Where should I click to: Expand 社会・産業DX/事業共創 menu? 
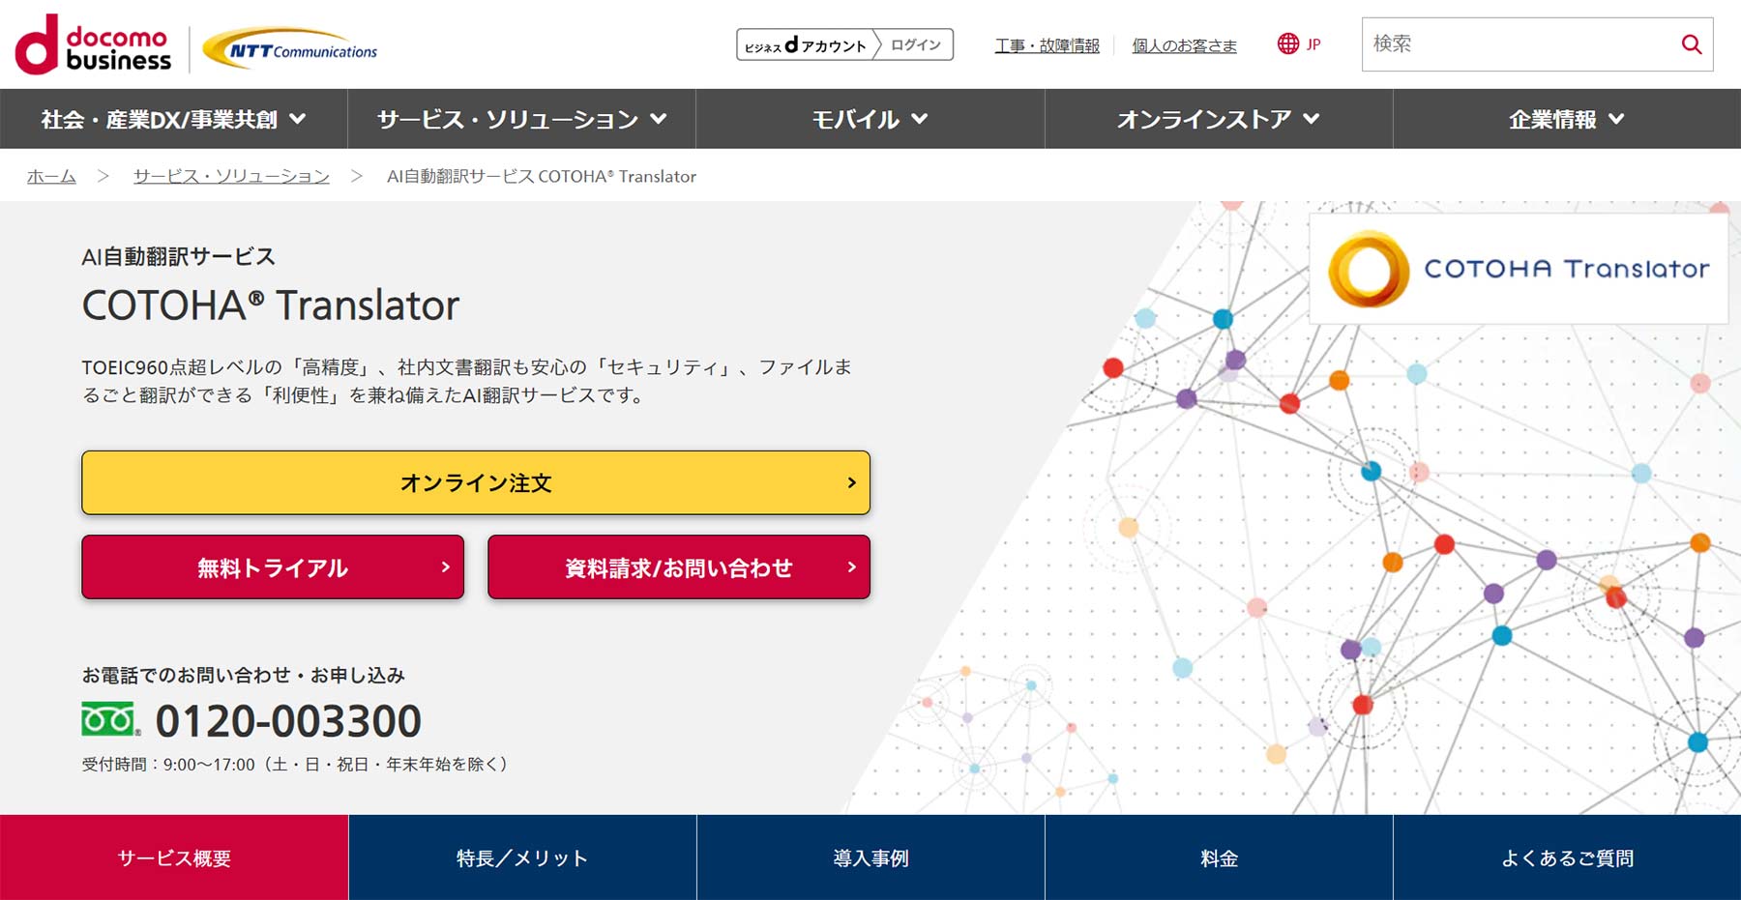click(x=174, y=119)
